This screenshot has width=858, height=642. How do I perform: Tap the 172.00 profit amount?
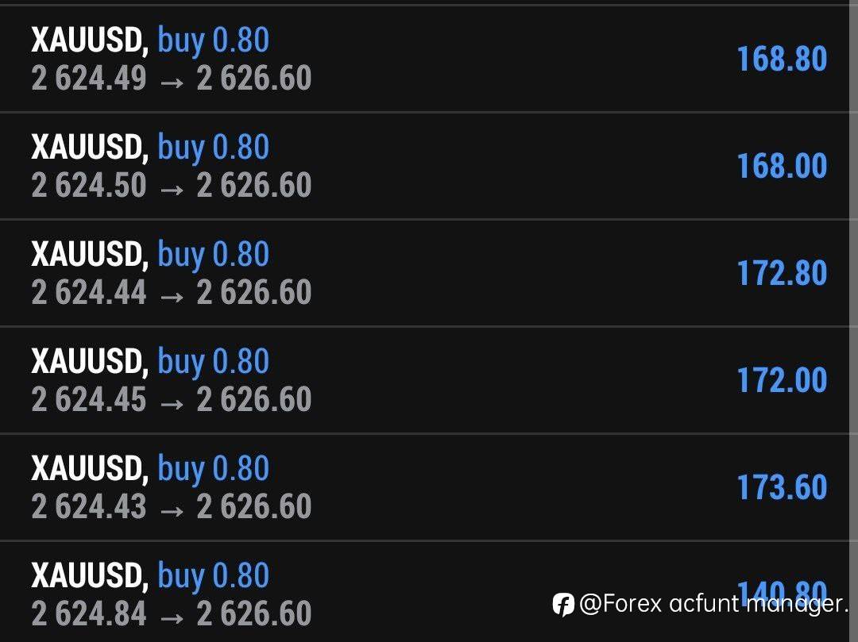782,380
